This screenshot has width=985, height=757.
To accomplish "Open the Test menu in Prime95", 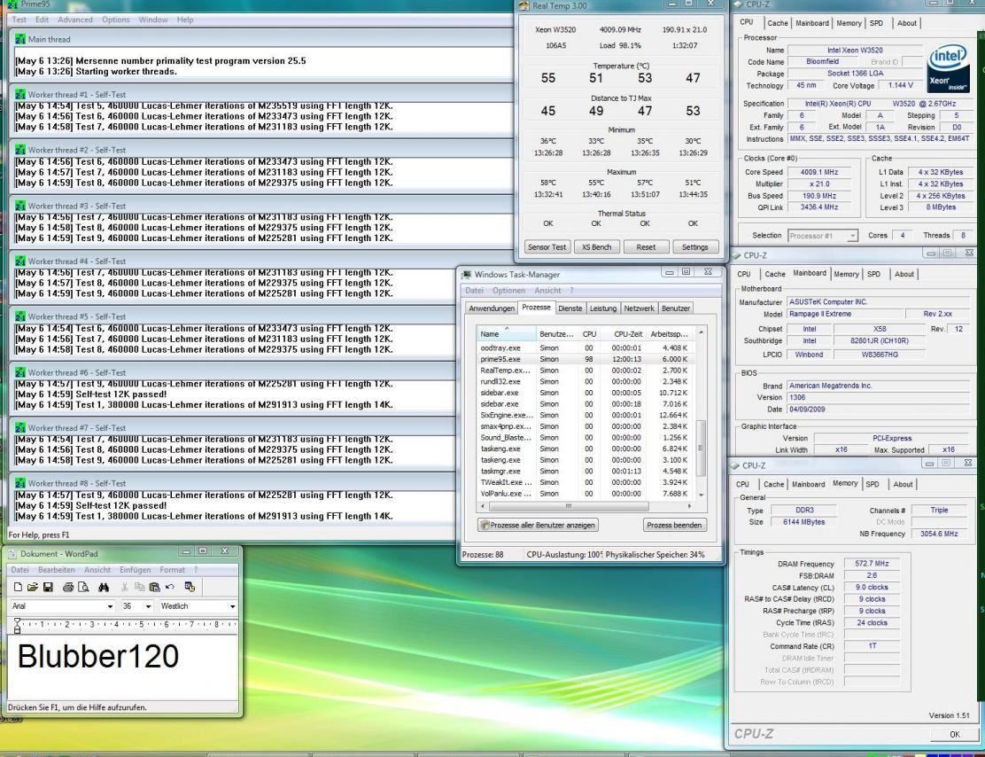I will point(19,20).
